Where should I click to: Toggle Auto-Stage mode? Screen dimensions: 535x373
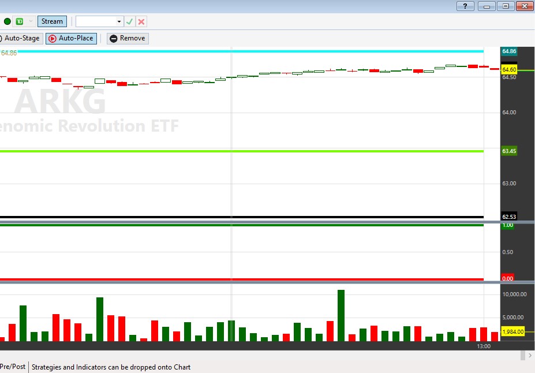click(21, 38)
